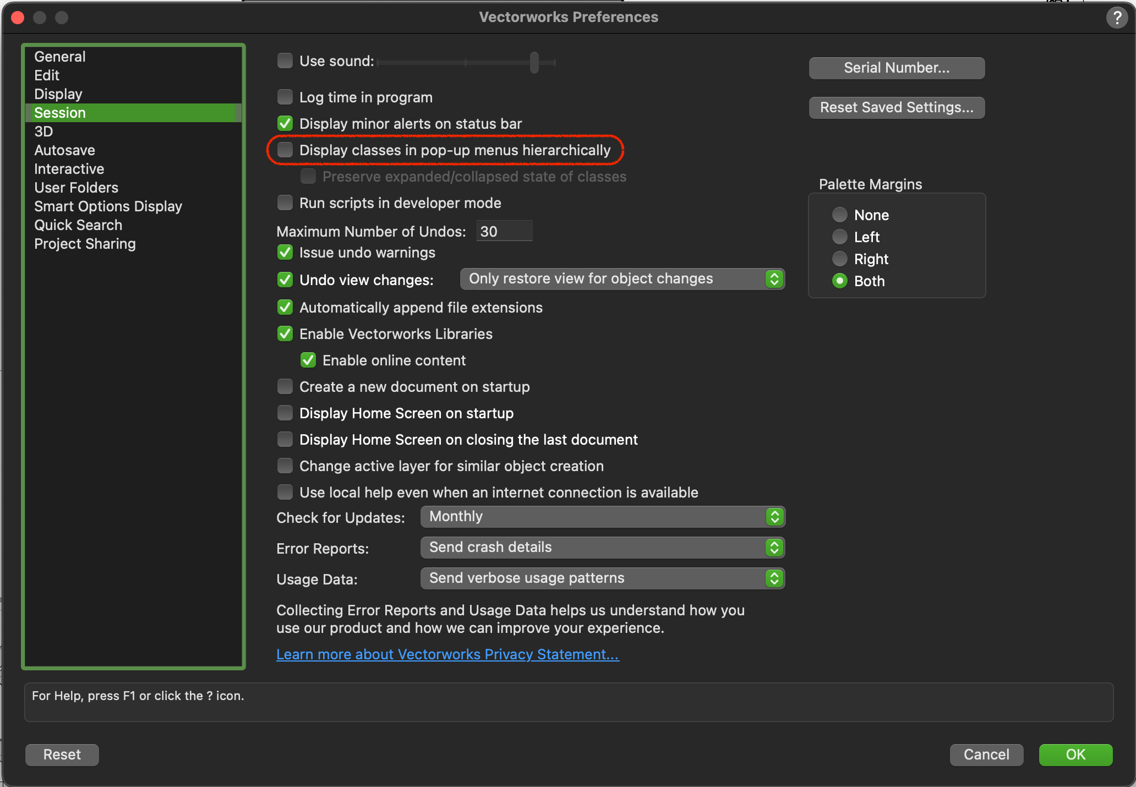Check Display classes in pop-up menus hierarchically
Screen dimensions: 1136x787
[285, 150]
